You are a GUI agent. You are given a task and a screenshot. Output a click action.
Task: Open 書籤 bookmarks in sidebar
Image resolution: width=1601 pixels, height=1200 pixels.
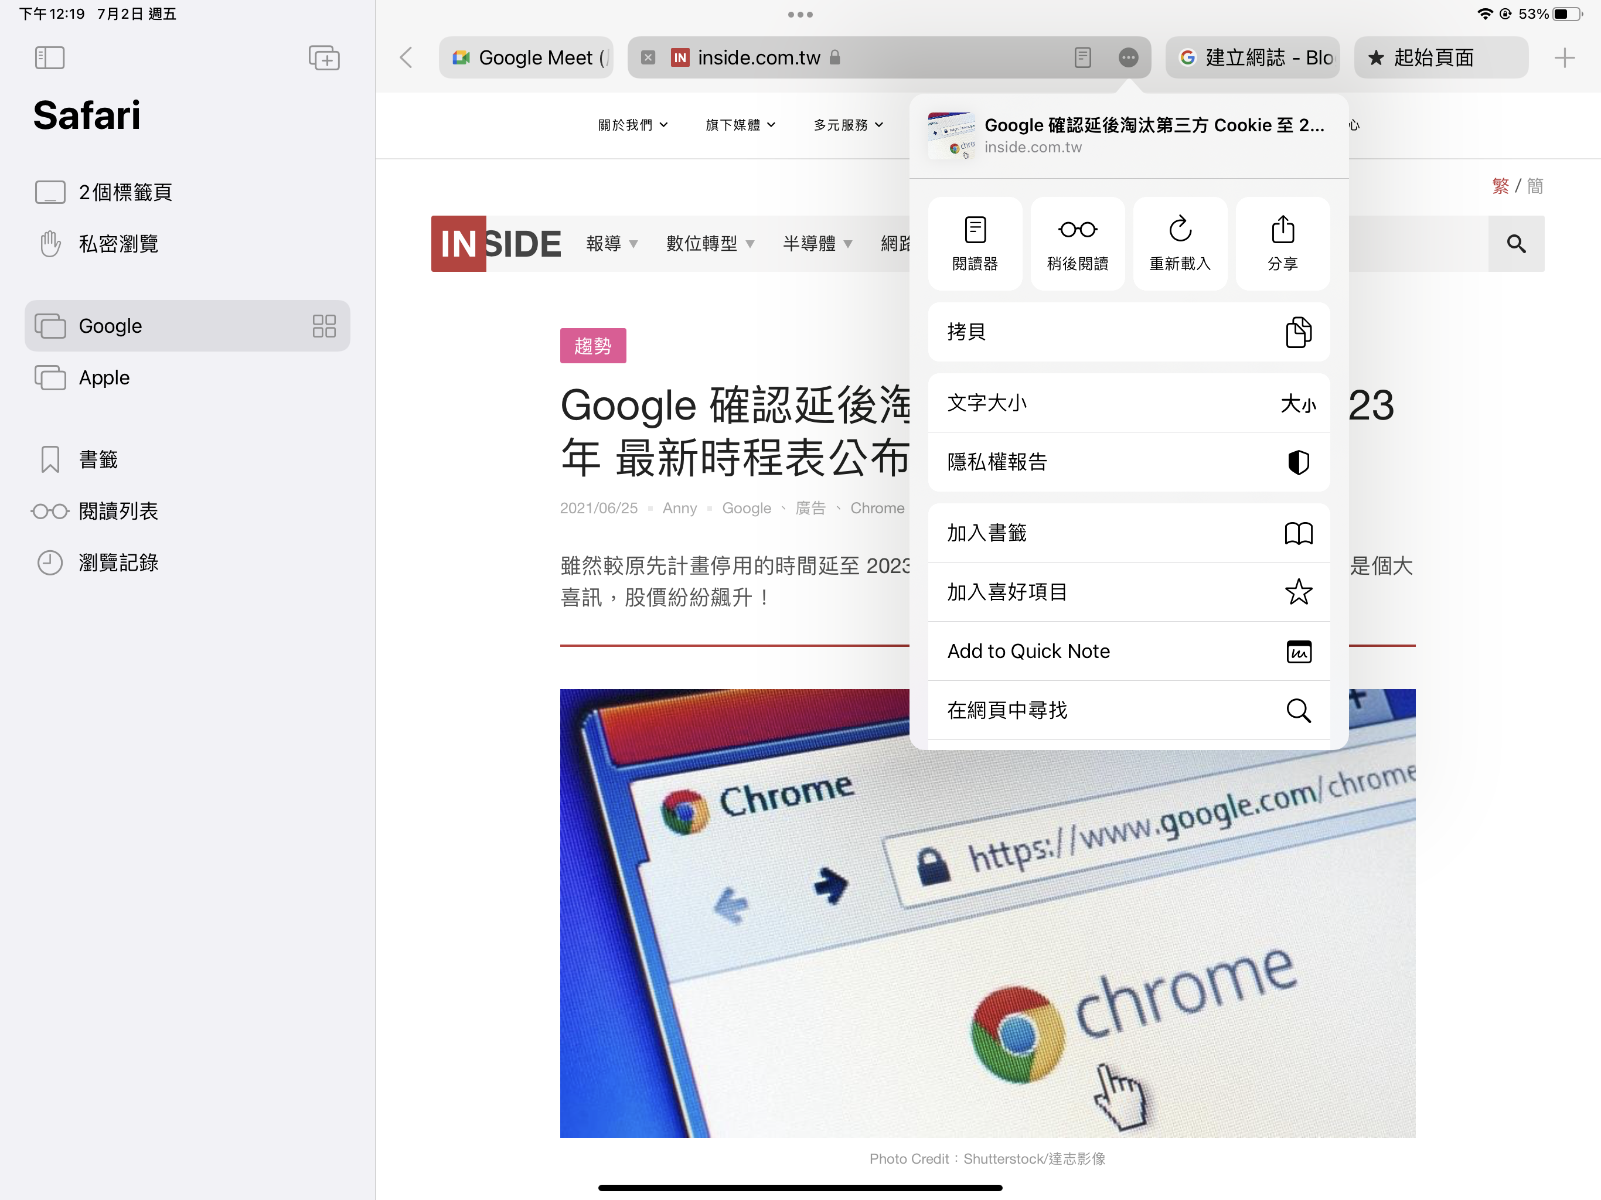pos(188,459)
